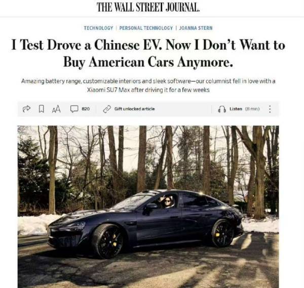Open Joanna Stern author link
Screen dimensions: 304x288
click(x=196, y=28)
